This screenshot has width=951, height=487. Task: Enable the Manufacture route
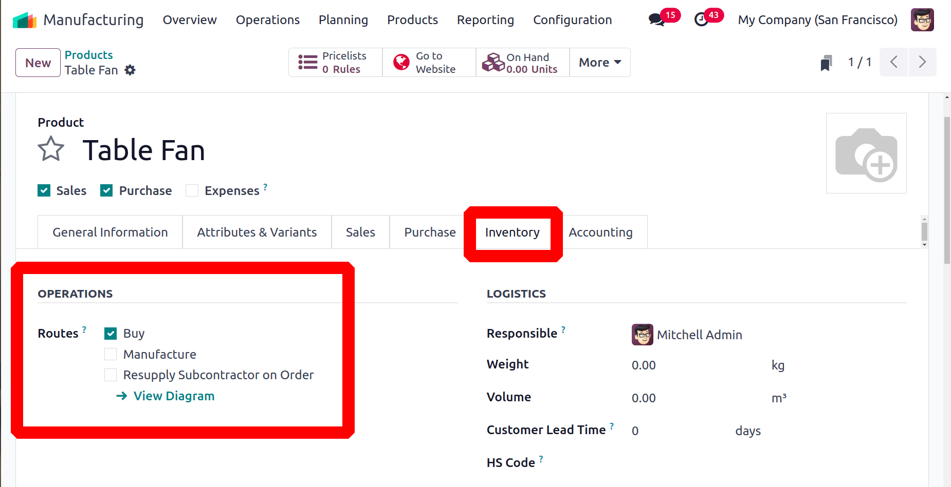[x=111, y=354]
